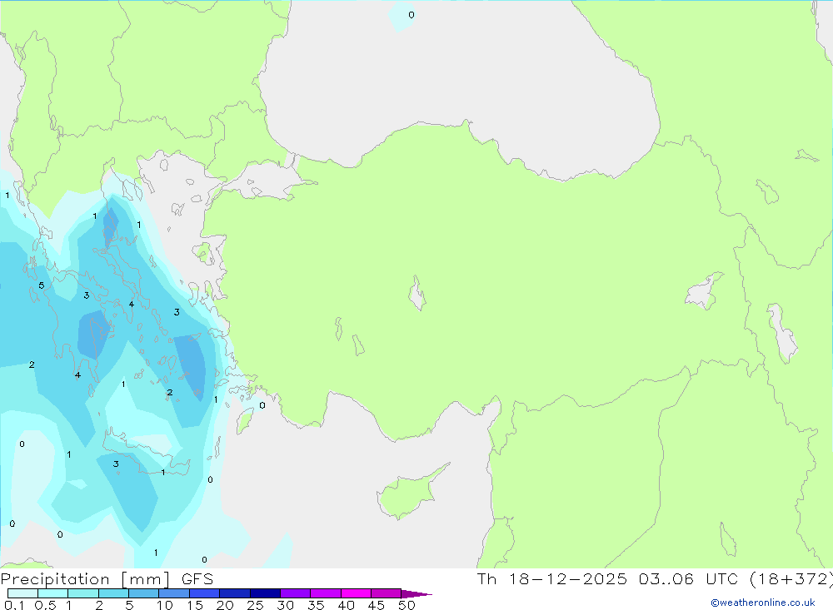Screen dimensions: 833x610
Task: Choose the 15–20 mm blue legend swatch
Action: point(205,593)
